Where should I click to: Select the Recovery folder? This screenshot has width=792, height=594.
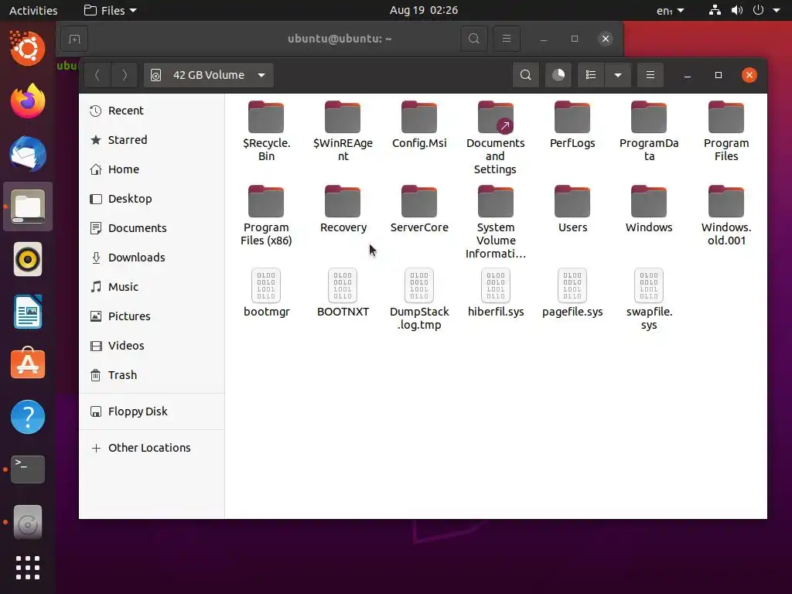(343, 210)
